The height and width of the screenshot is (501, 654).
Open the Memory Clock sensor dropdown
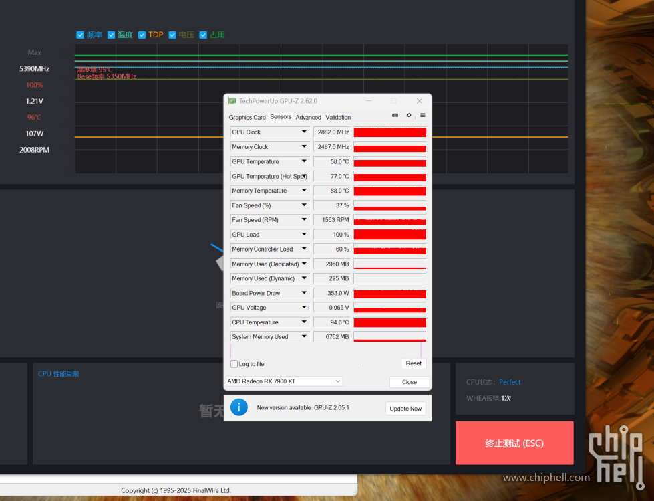pyautogui.click(x=304, y=146)
